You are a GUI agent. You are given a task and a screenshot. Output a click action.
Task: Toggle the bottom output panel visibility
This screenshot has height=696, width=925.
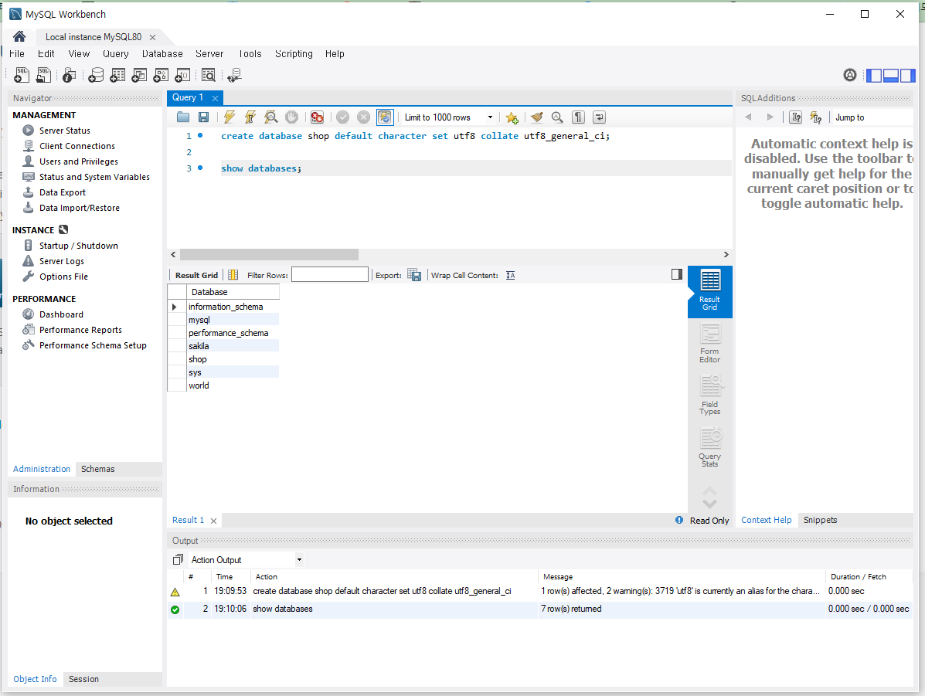891,76
